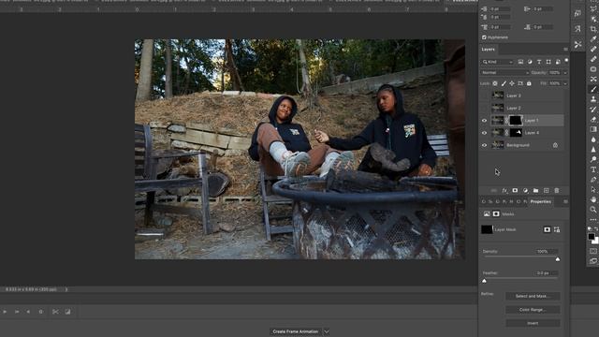Expand the status bar info arrow

[66, 289]
